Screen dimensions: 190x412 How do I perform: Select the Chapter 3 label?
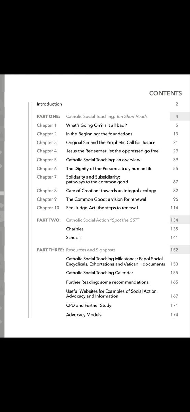(47, 142)
